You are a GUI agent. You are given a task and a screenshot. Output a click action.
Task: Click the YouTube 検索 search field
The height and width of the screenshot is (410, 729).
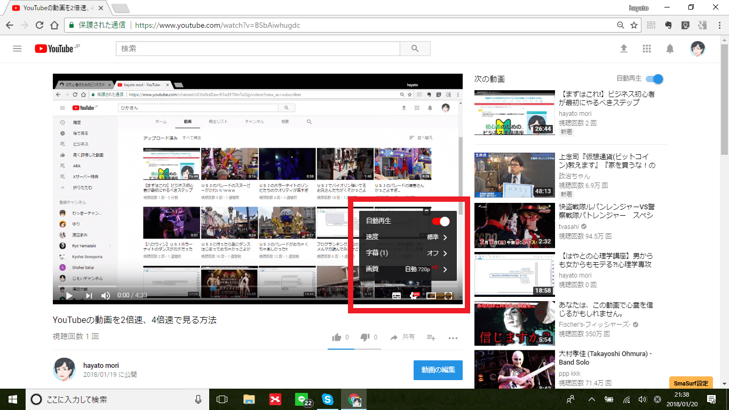tap(258, 49)
